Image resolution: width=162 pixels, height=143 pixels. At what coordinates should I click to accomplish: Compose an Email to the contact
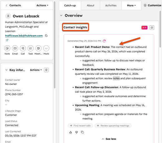click(15, 48)
